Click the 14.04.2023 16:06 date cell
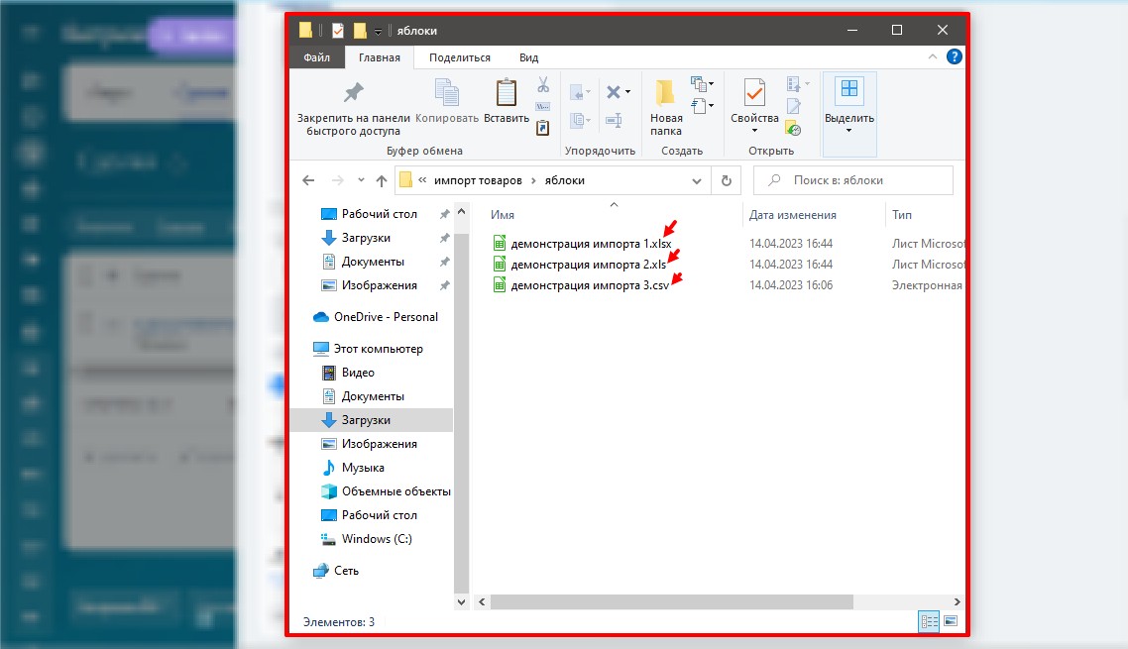 (791, 285)
